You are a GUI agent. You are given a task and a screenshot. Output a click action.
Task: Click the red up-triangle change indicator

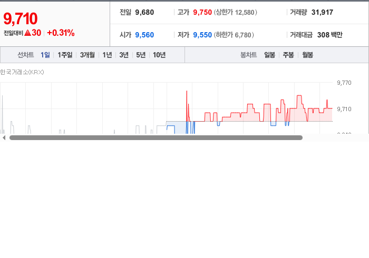[27, 33]
